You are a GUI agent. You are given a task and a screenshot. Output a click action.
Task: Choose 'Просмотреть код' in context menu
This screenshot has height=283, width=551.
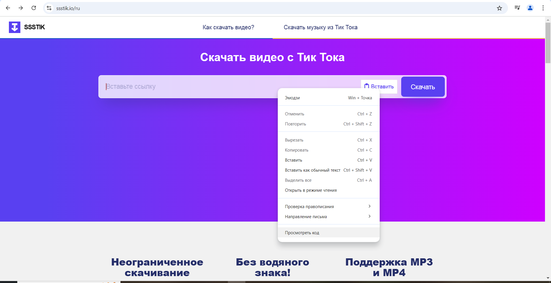[329, 233]
